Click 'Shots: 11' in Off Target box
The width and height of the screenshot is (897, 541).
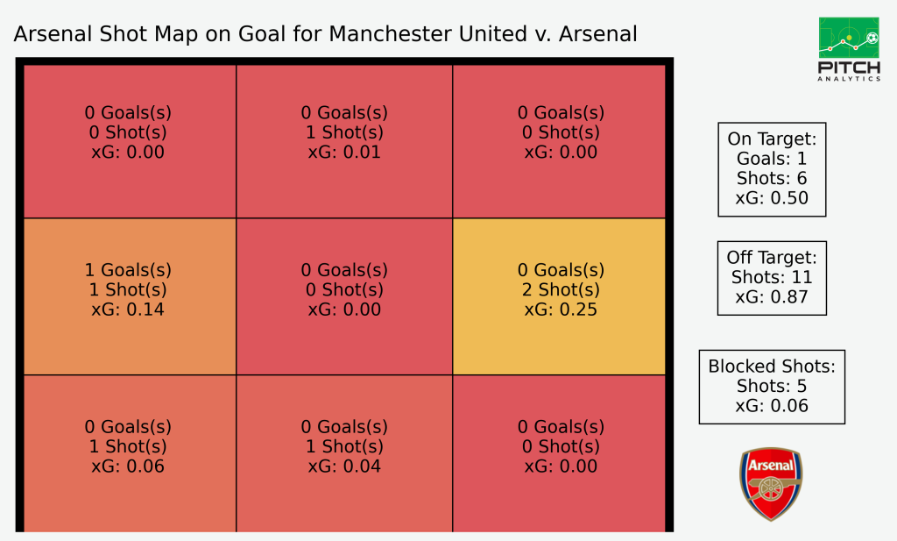(x=772, y=277)
